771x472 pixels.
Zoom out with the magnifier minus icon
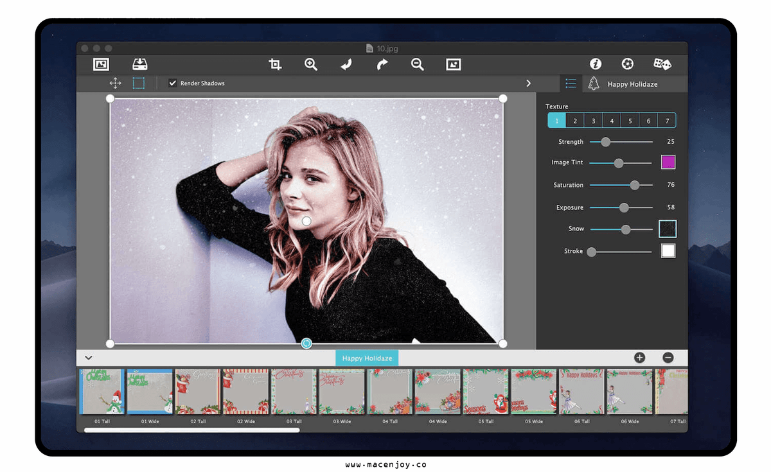418,64
